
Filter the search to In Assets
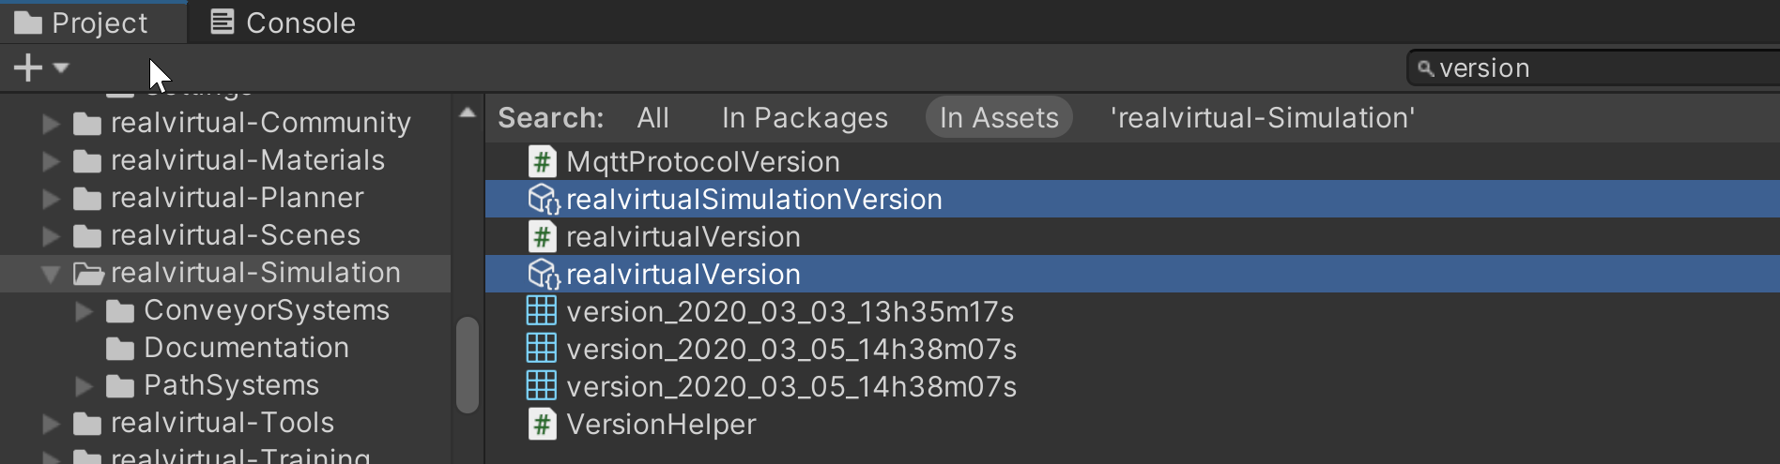pyautogui.click(x=999, y=118)
